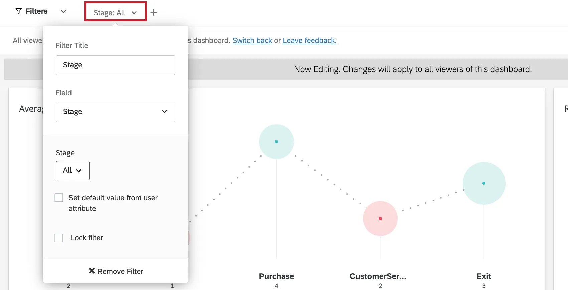
Task: Expand the Filters chevron arrow
Action: 63,11
